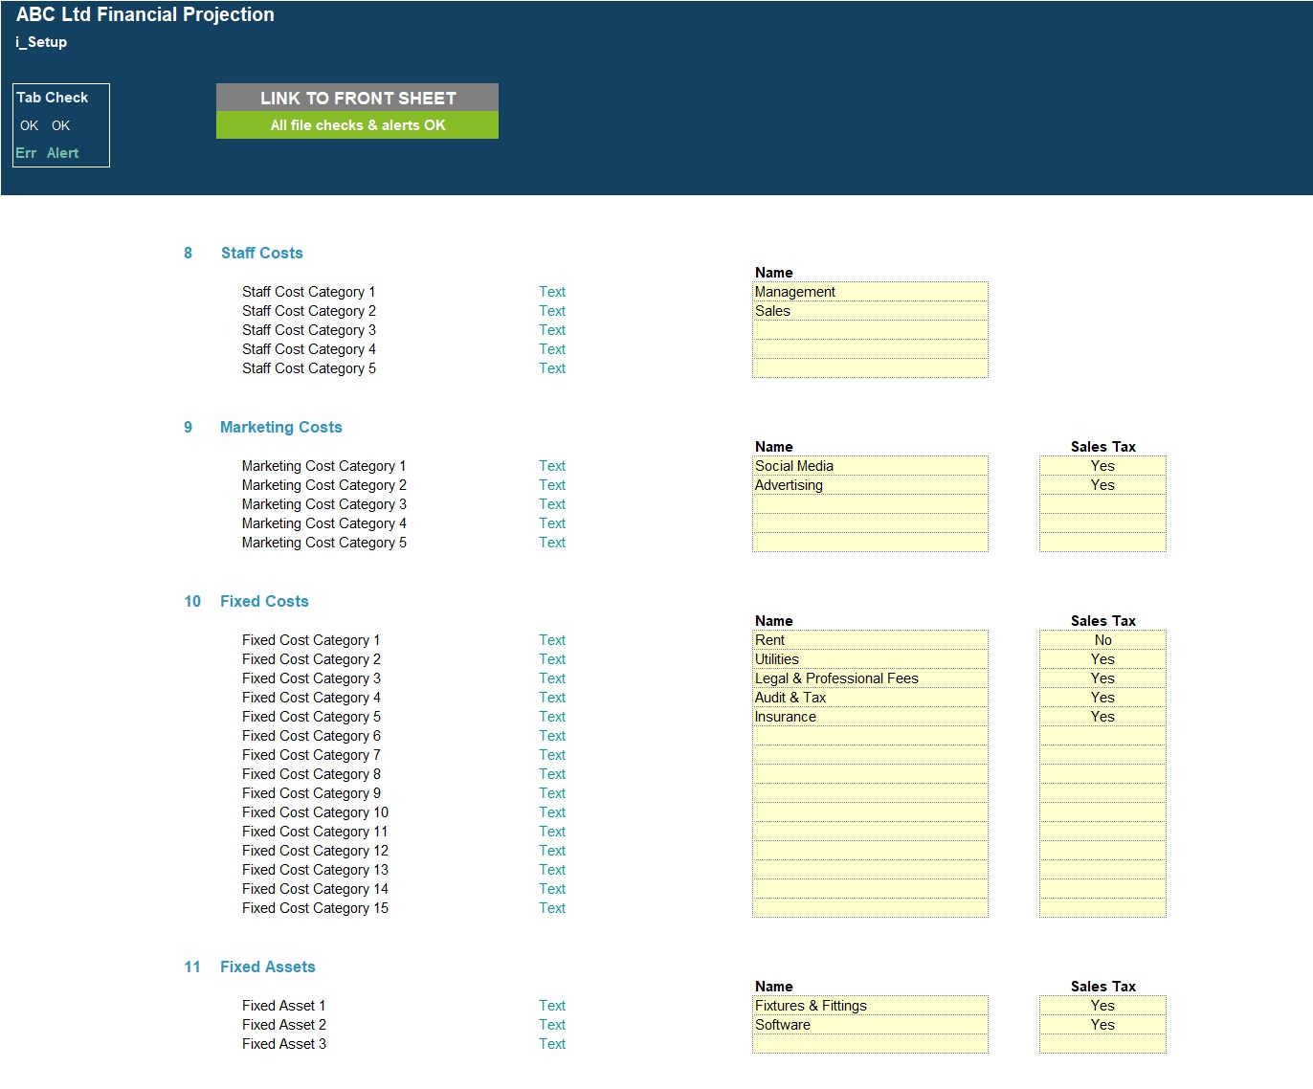Select the Rent name cell
The image size is (1313, 1089).
coord(870,640)
